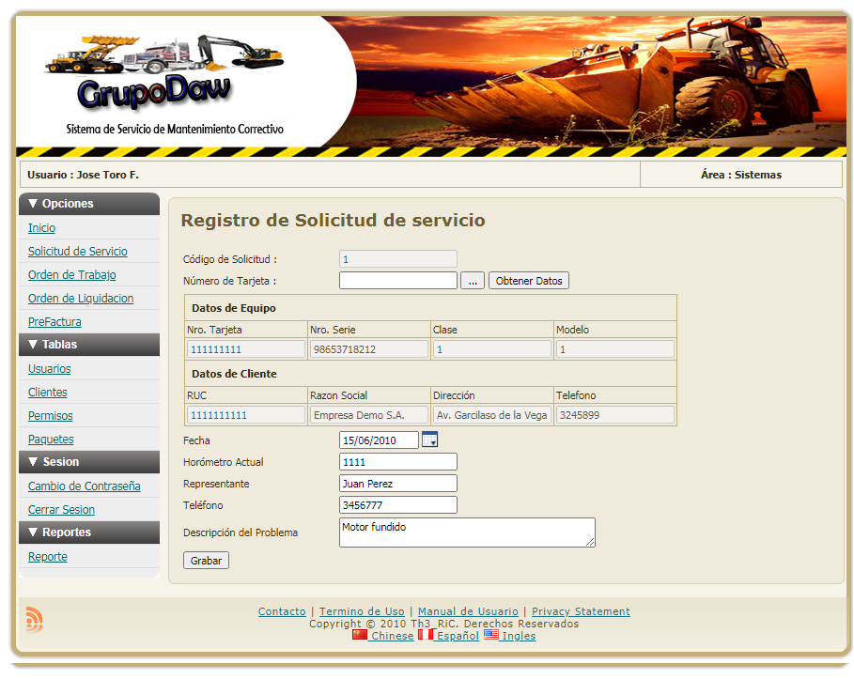The width and height of the screenshot is (854, 679).
Task: Click the ellipsis lookup button
Action: pyautogui.click(x=473, y=281)
